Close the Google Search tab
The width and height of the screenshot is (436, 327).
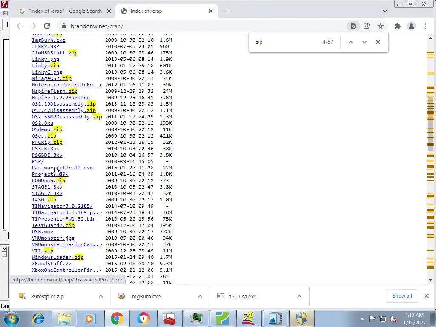(x=109, y=11)
